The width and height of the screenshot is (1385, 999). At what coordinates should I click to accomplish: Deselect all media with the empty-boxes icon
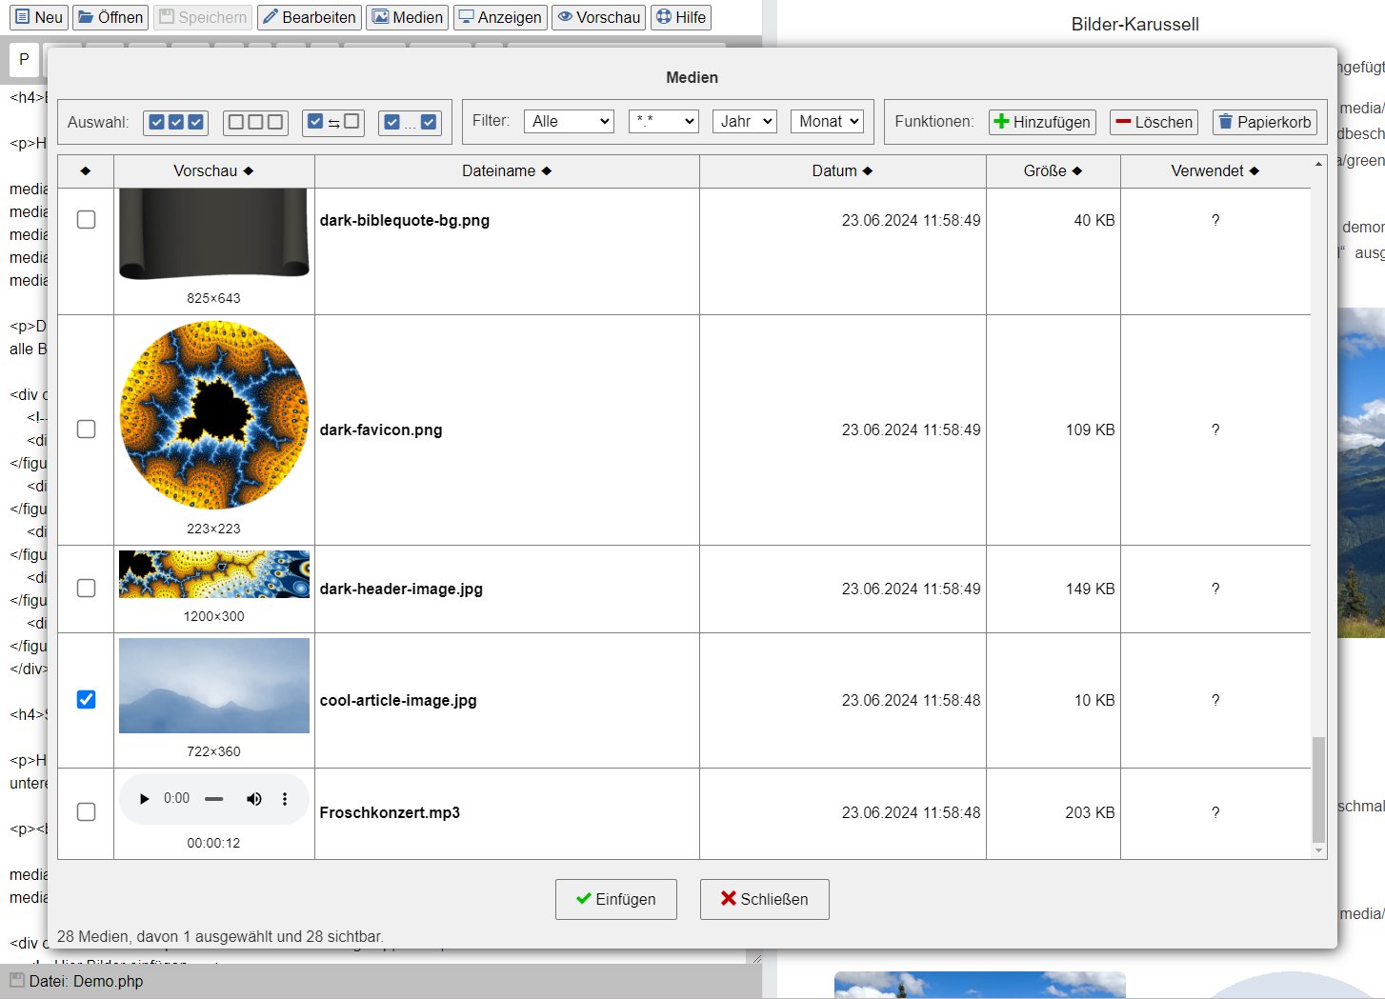point(255,122)
